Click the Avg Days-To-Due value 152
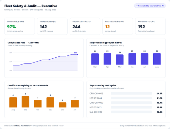 (x=141, y=27)
